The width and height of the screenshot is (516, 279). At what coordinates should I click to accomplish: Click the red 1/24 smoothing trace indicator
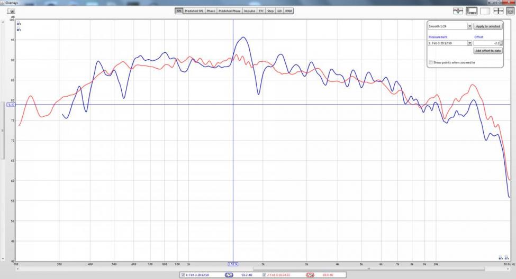pos(310,275)
